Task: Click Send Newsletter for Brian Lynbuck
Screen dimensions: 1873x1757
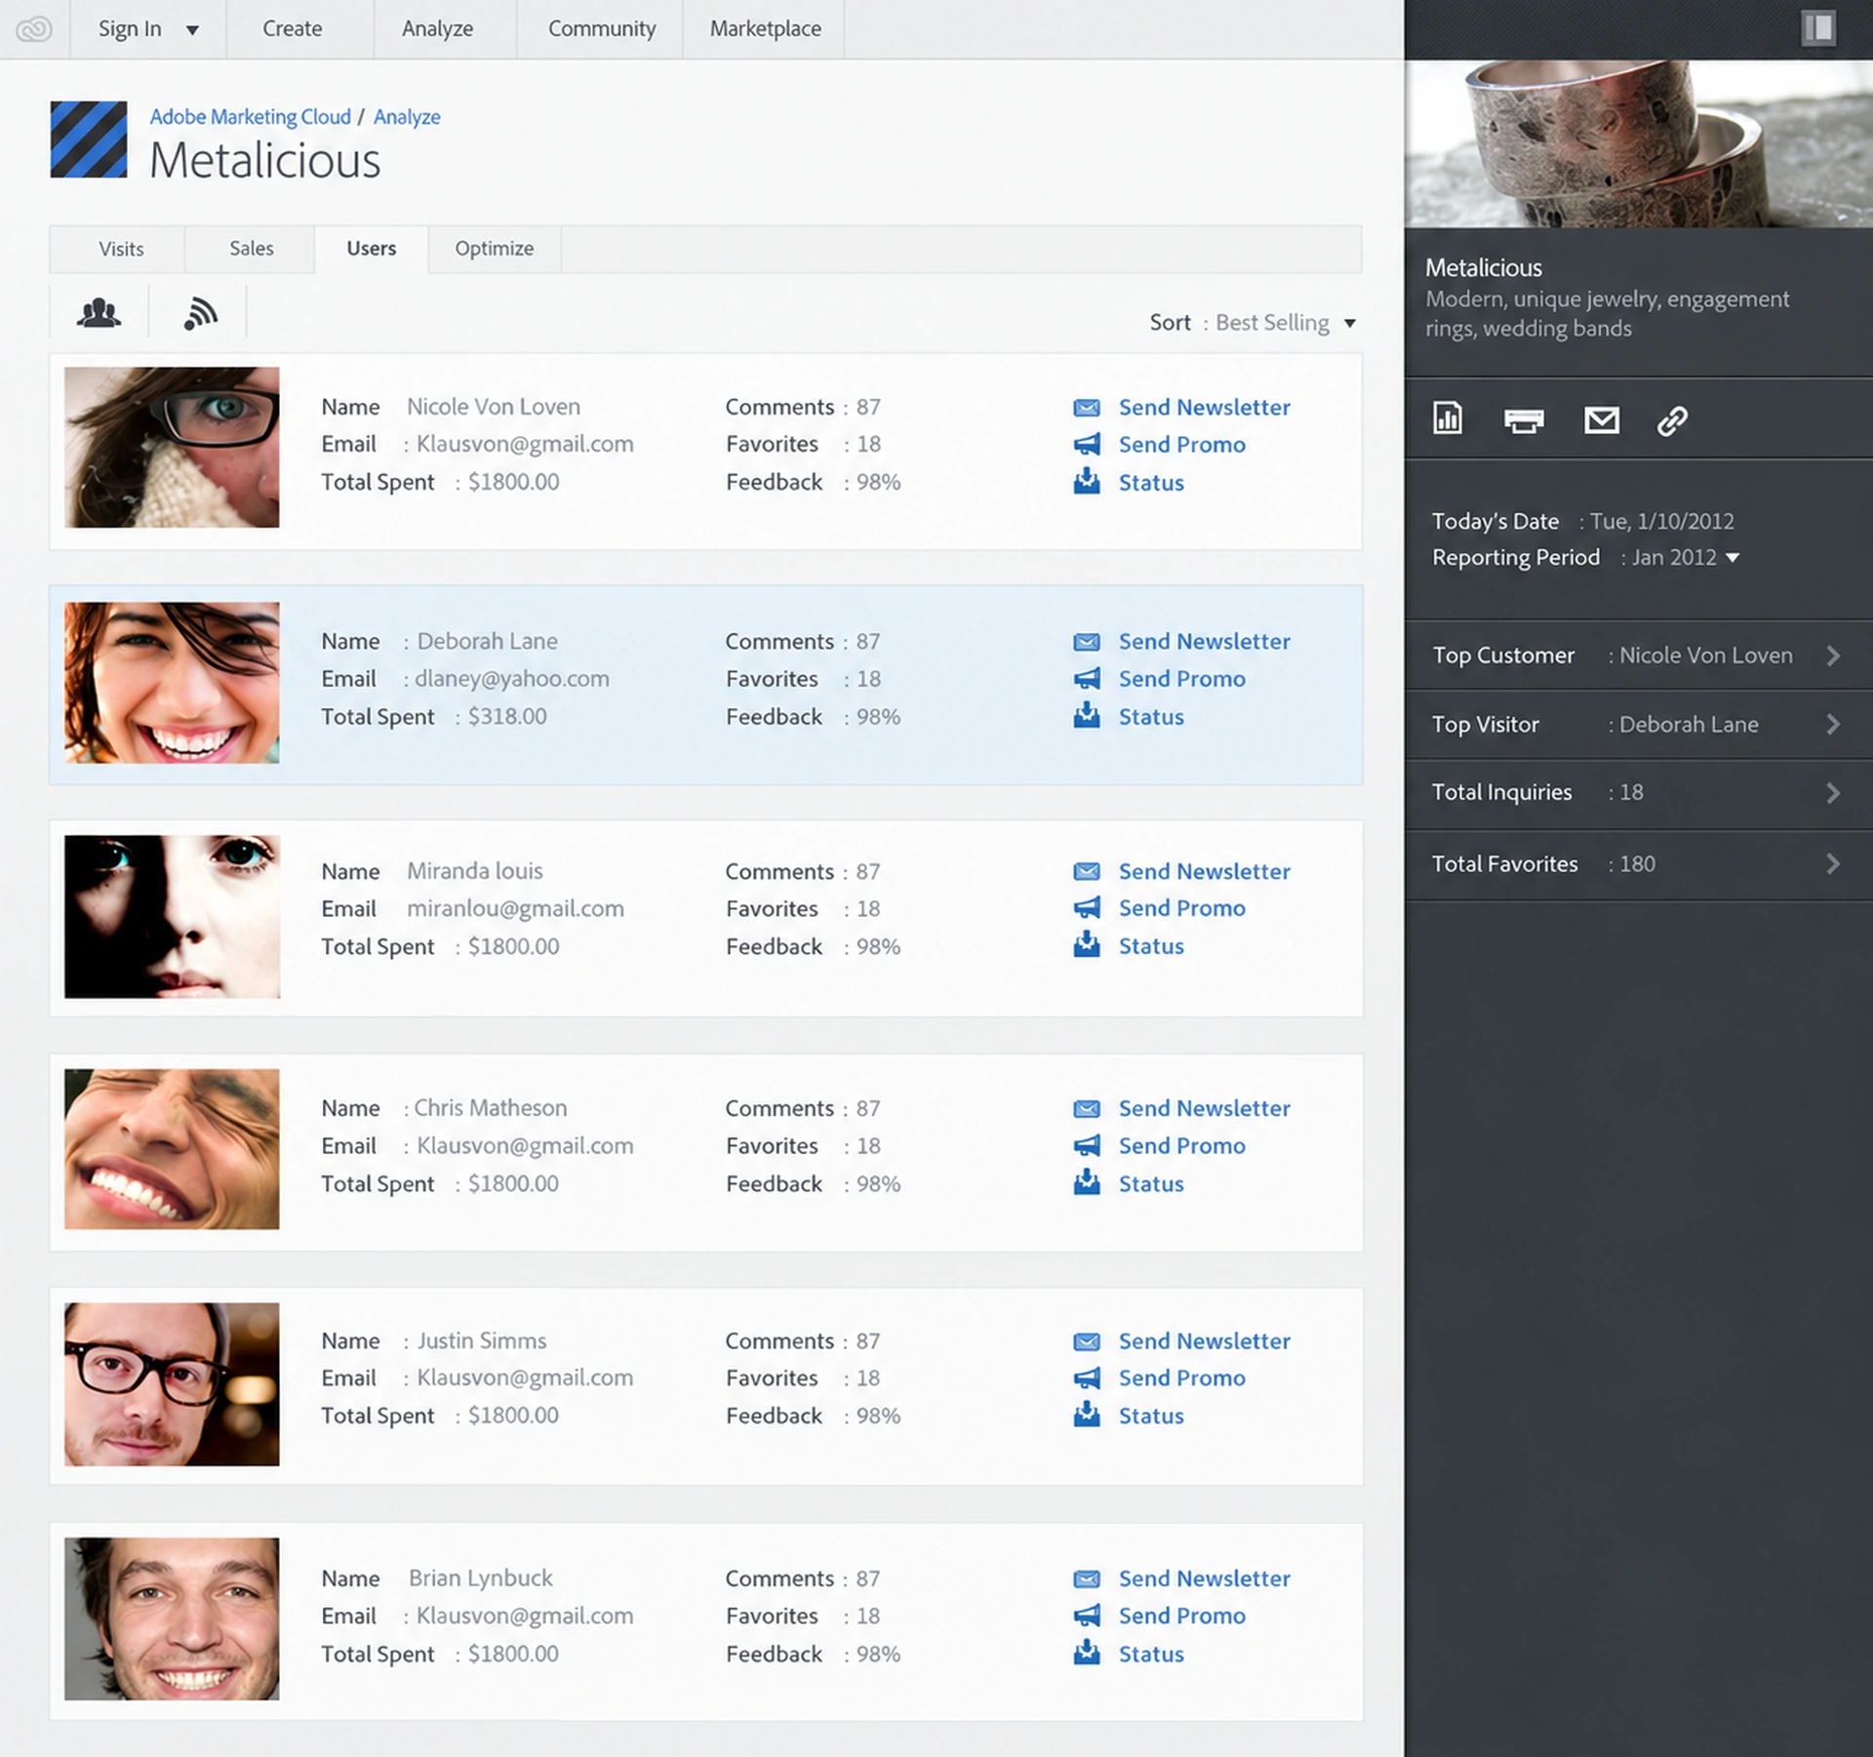Action: click(1204, 1578)
